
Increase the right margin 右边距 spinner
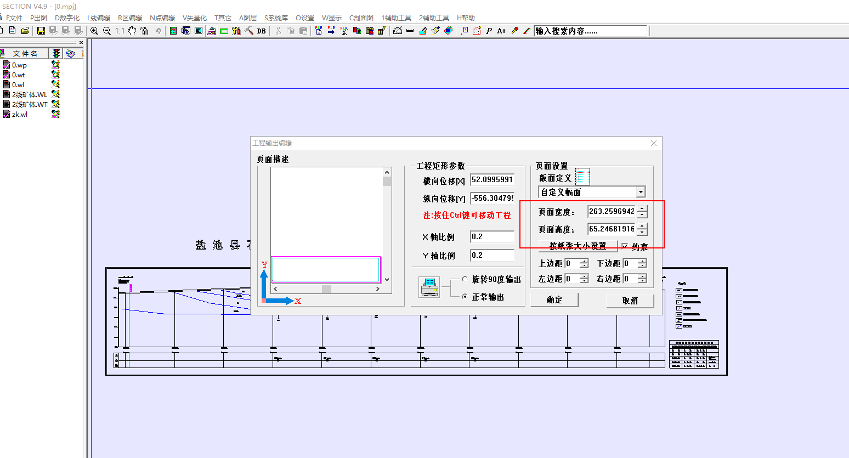[642, 276]
